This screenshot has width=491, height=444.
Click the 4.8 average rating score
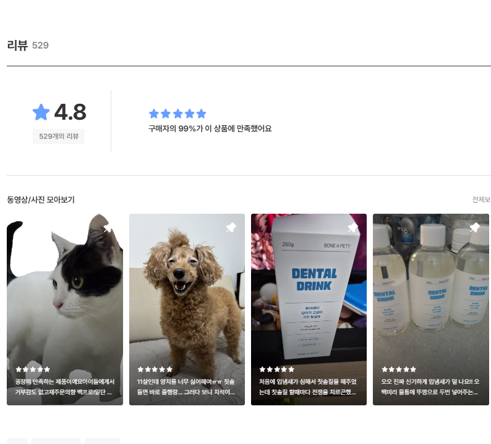[x=70, y=112]
